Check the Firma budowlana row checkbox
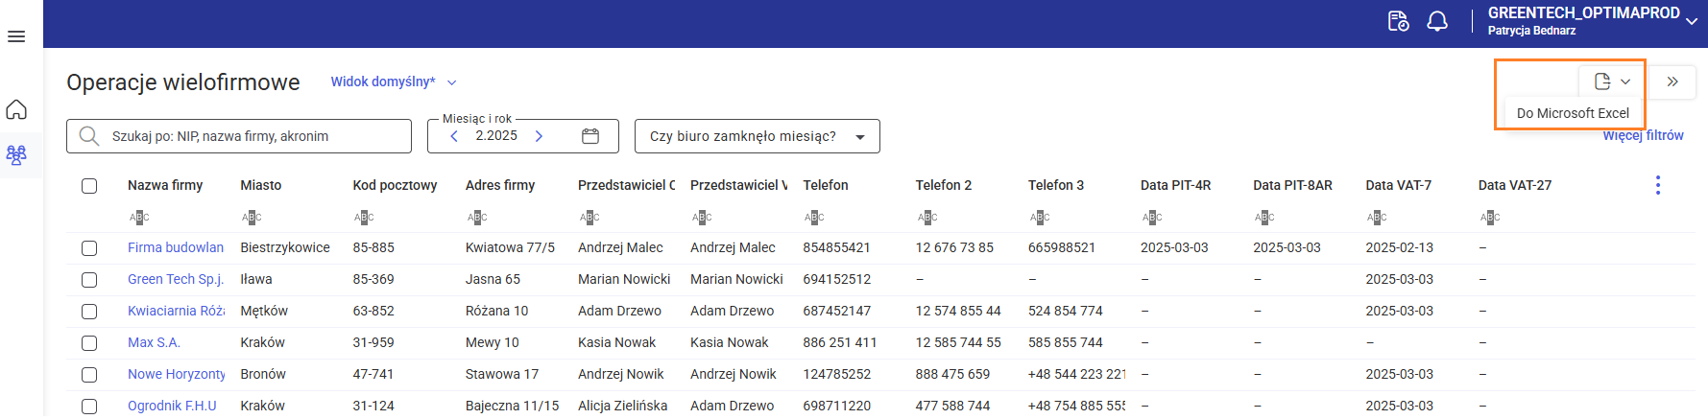 click(x=89, y=248)
